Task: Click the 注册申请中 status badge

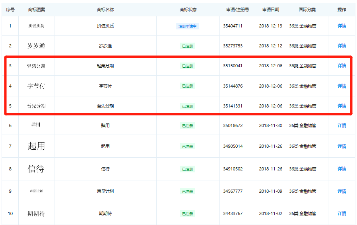Action: [187, 26]
